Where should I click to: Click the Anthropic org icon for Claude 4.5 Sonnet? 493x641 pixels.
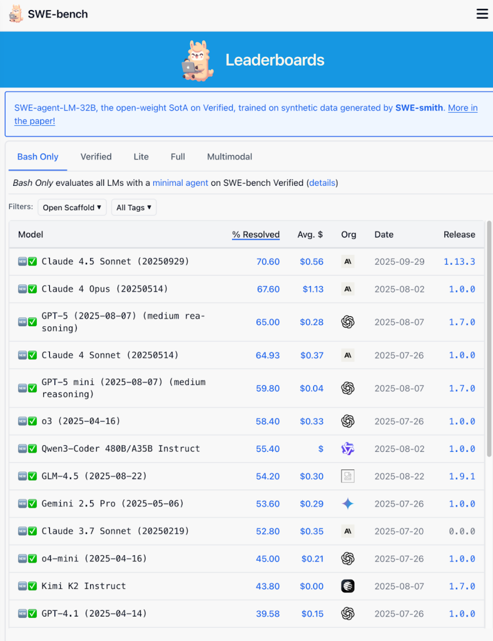point(348,262)
